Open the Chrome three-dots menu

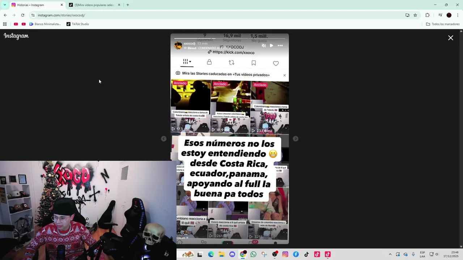point(458,15)
